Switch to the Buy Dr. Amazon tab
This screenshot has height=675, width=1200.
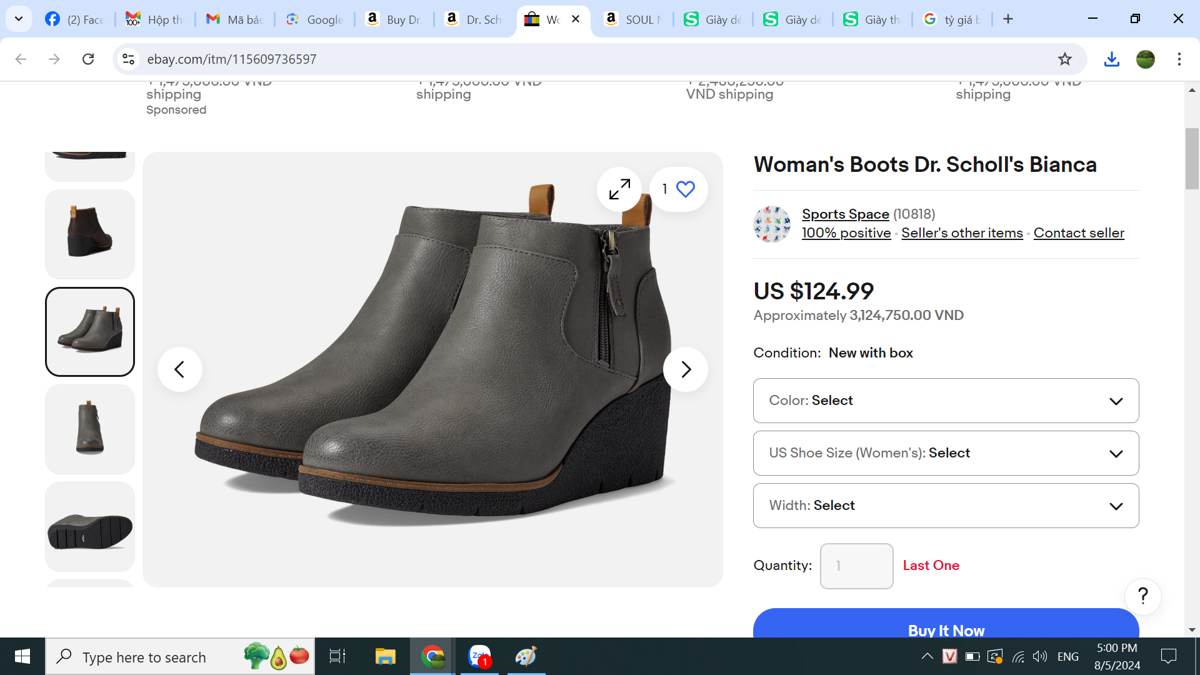coord(394,19)
